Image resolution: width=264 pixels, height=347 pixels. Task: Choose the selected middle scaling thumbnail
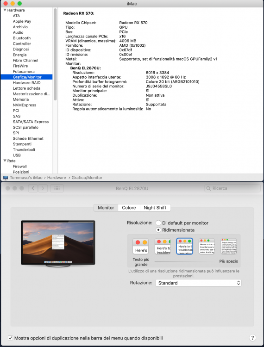(x=185, y=246)
